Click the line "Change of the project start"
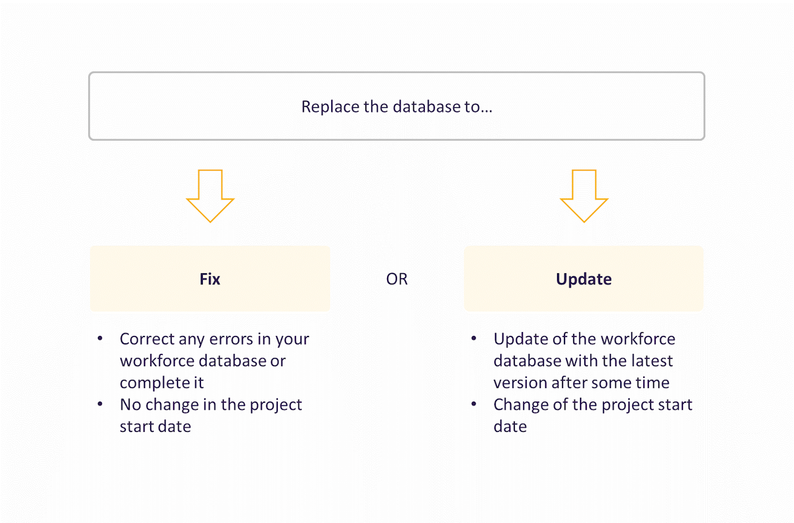Image resolution: width=794 pixels, height=523 pixels. click(x=592, y=405)
